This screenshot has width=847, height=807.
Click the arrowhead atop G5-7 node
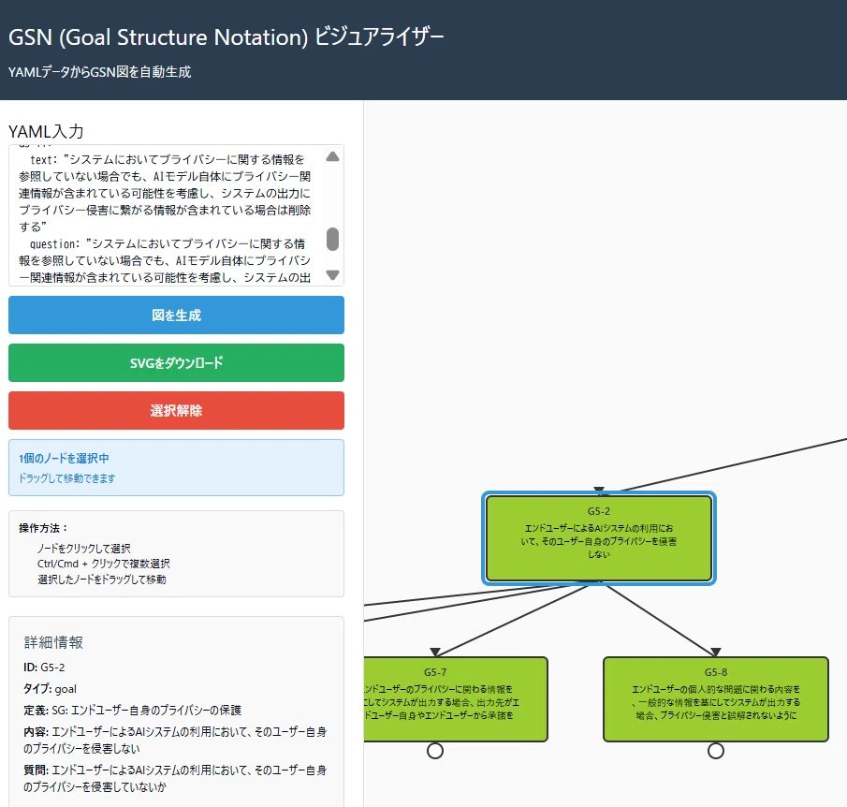tap(435, 652)
